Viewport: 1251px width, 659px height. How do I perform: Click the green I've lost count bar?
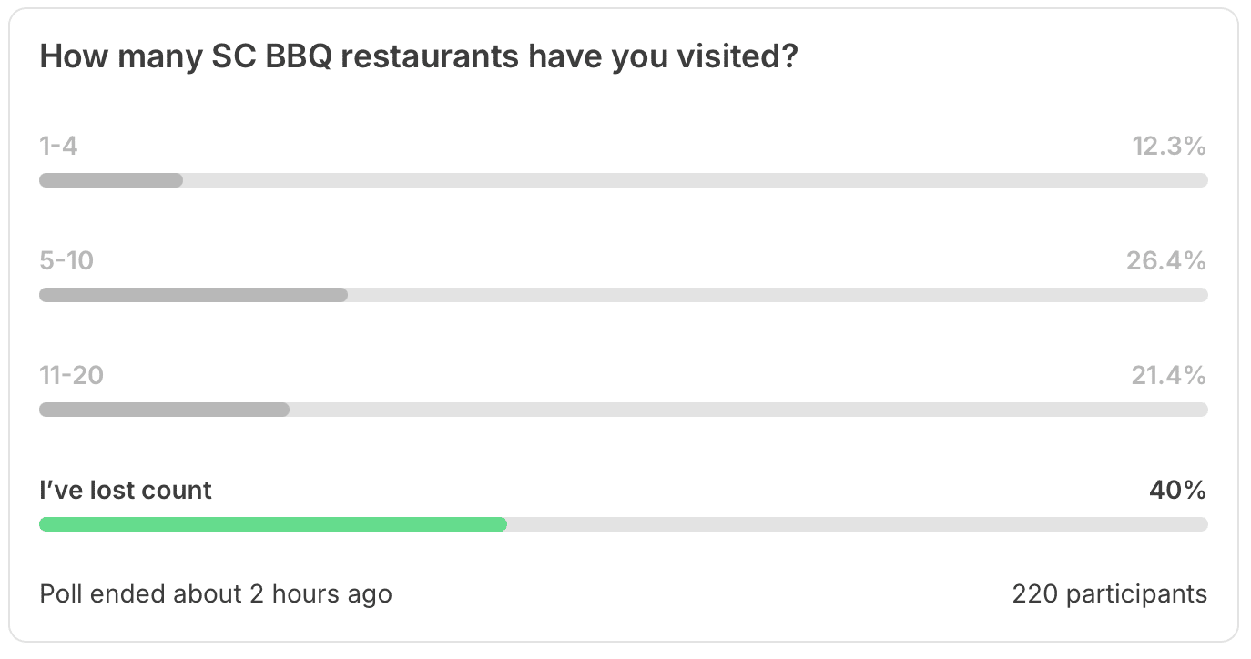[x=273, y=524]
